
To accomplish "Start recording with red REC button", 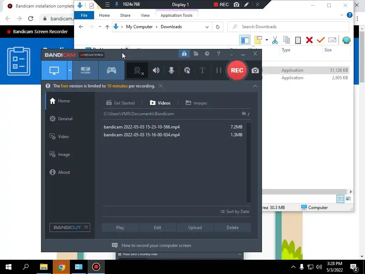I will tap(237, 70).
